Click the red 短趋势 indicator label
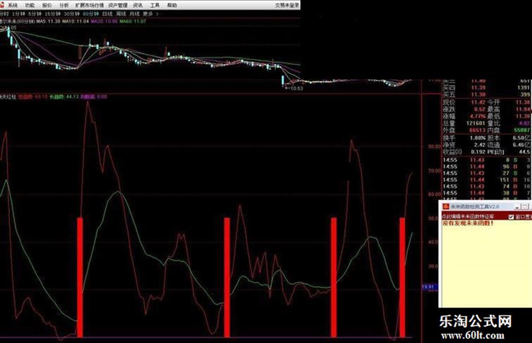The height and width of the screenshot is (343, 532). point(33,97)
